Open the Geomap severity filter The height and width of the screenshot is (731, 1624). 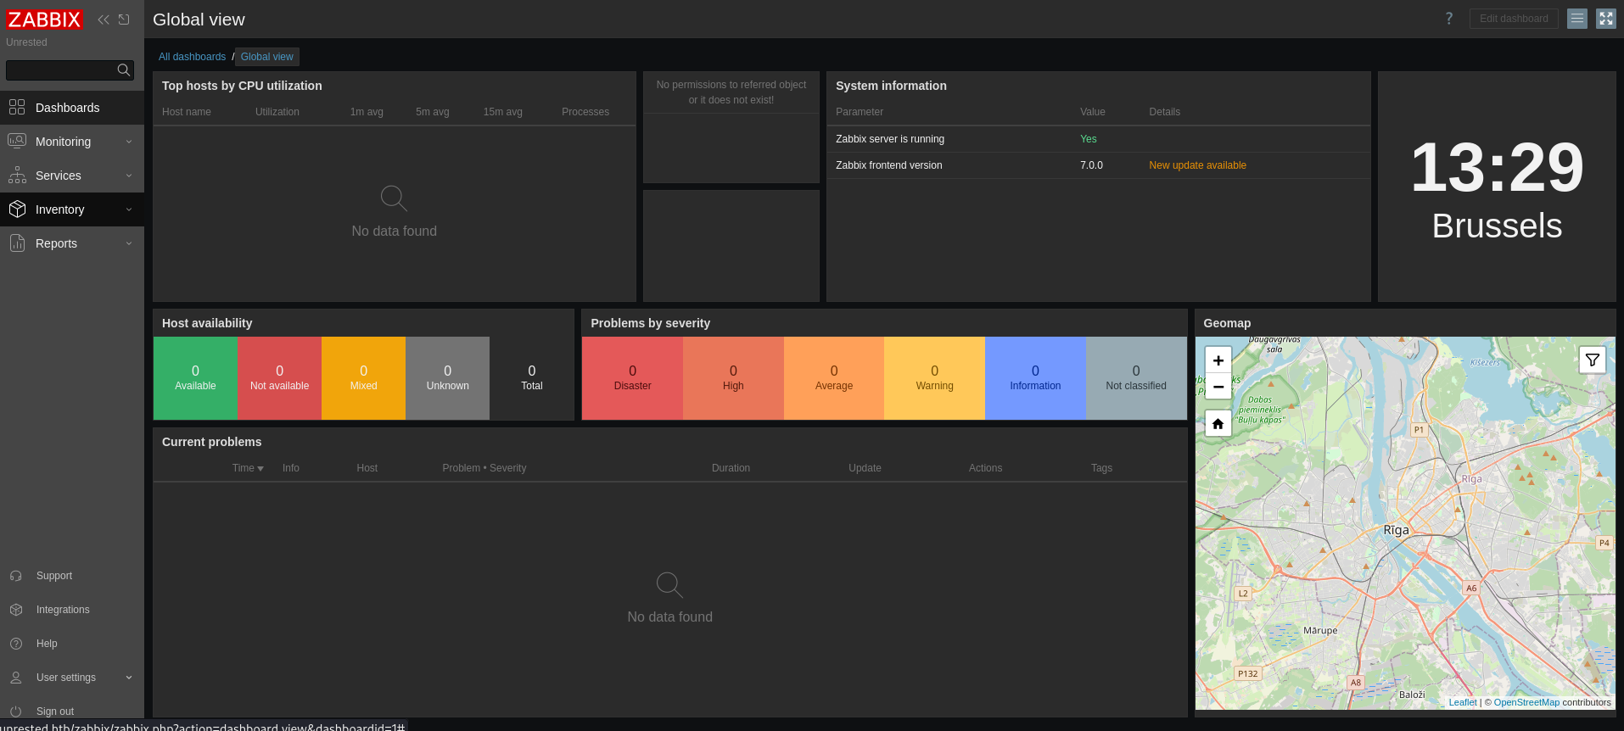[x=1593, y=360]
